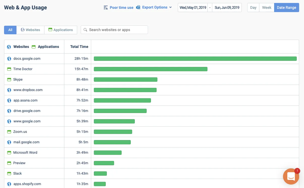Click the app icon beside Skype

(9, 79)
